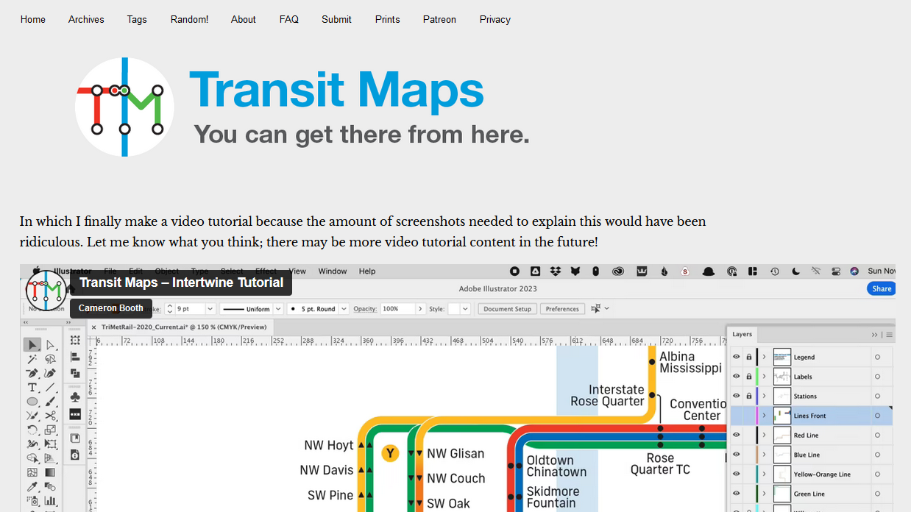The height and width of the screenshot is (512, 911).
Task: Select the Scale tool
Action: [51, 430]
